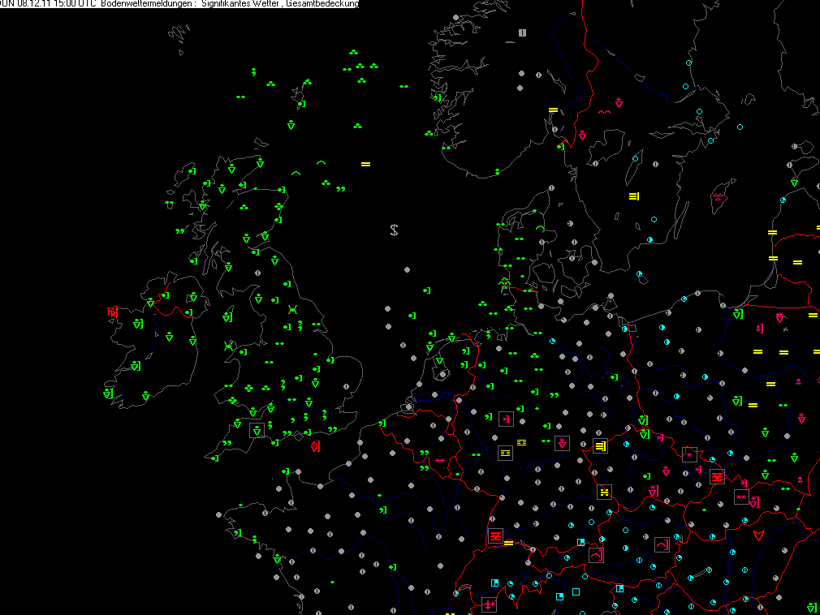Select the boxed pink double-snowflake symbol in Czech area
The image size is (820, 615).
click(741, 497)
